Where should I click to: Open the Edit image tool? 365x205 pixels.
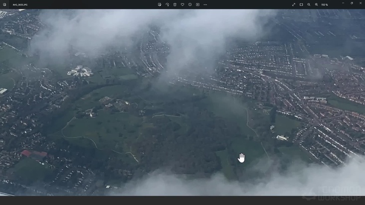160,4
